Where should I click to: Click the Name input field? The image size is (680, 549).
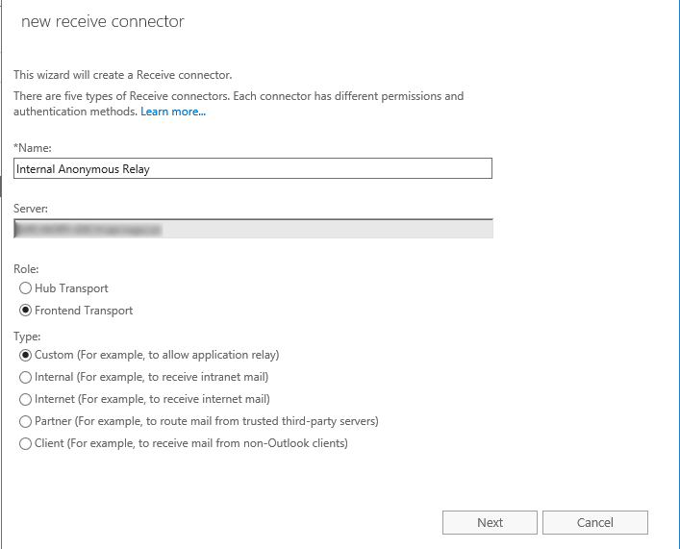coord(253,168)
